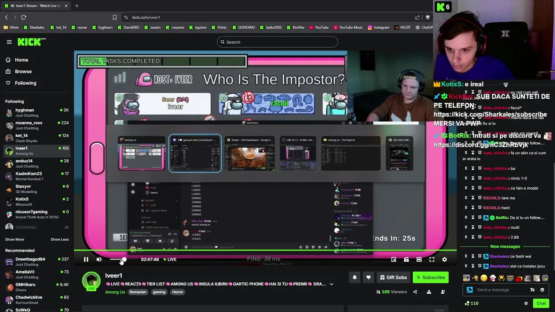Click Show More under Following
The image size is (555, 312).
point(14,239)
